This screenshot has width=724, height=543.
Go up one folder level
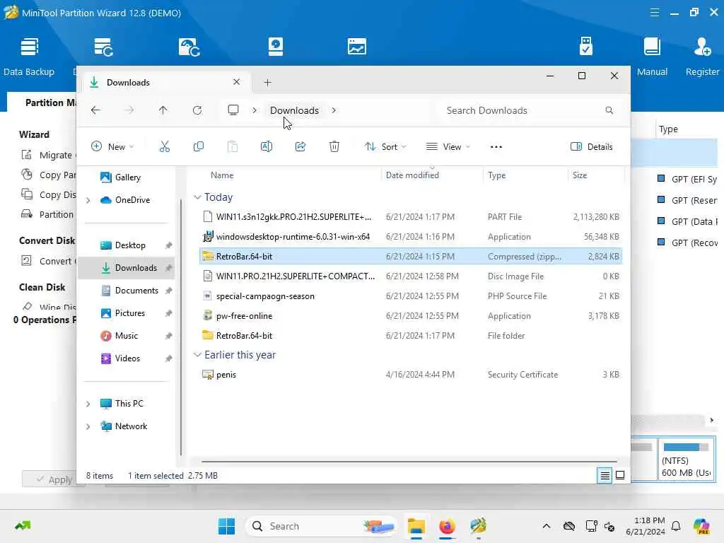coord(163,110)
